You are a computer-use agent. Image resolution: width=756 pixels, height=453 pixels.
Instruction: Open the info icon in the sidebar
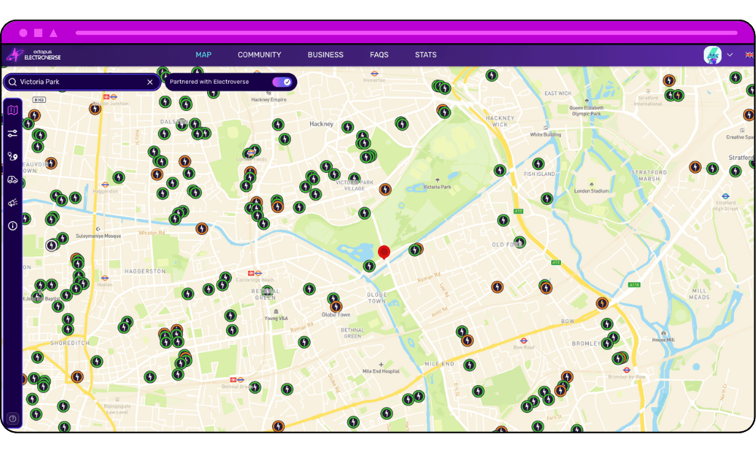(13, 226)
